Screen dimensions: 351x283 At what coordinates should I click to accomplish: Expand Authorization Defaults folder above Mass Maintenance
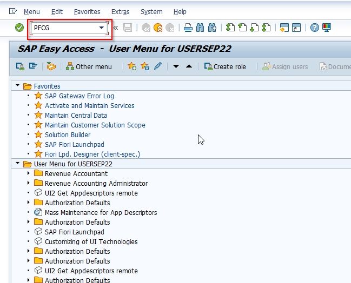pos(29,203)
